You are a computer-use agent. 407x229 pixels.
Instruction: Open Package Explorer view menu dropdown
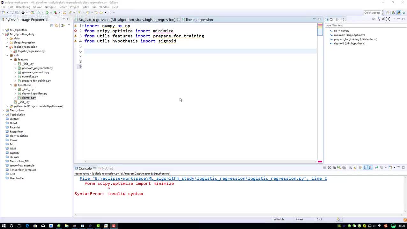[x=69, y=25]
